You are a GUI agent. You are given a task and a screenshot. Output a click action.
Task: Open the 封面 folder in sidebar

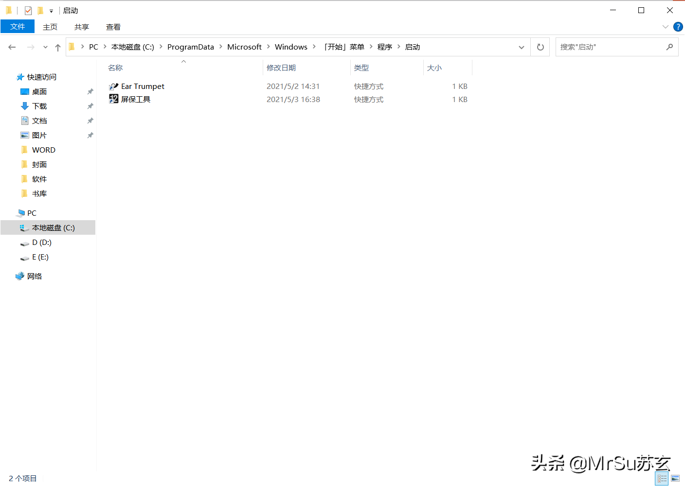pyautogui.click(x=39, y=164)
